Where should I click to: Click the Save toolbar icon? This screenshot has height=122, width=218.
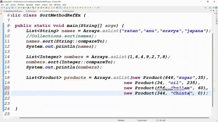point(6,8)
